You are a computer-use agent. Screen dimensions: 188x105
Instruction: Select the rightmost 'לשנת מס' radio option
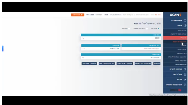coord(158,28)
